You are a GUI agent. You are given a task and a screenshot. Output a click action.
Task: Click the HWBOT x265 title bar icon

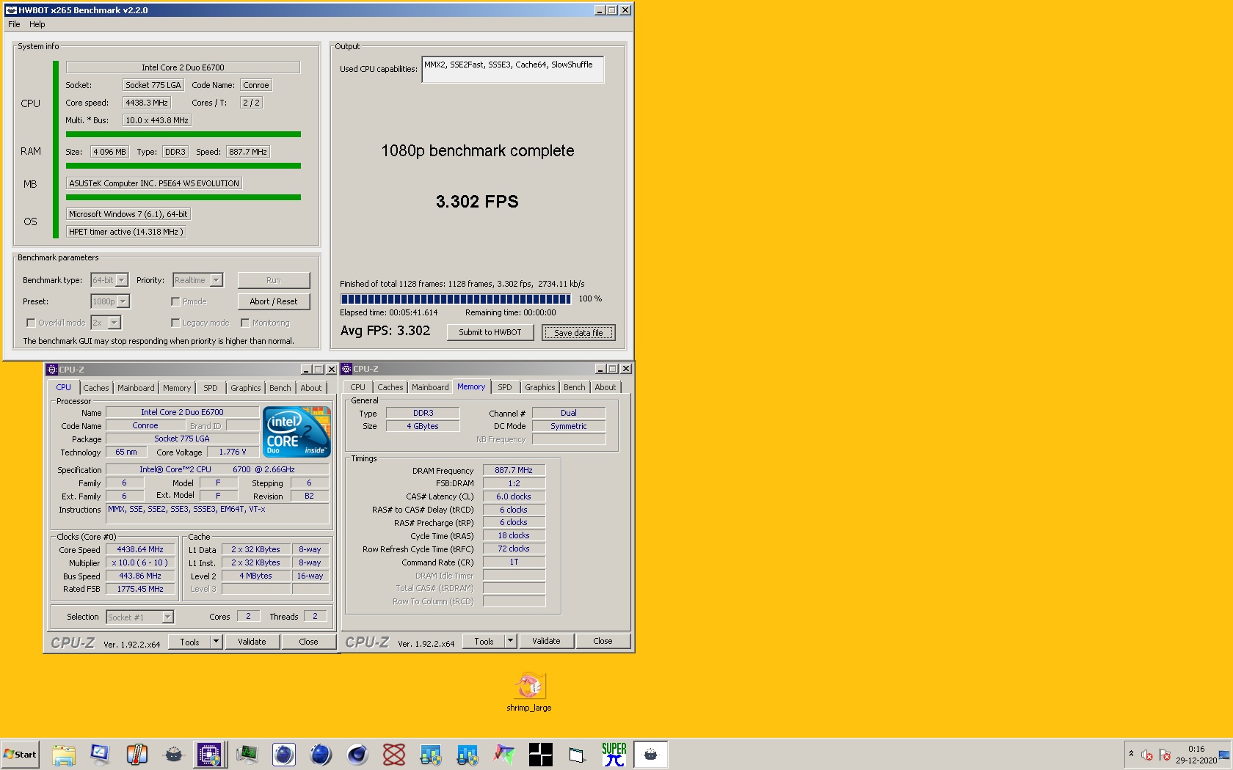pyautogui.click(x=11, y=10)
